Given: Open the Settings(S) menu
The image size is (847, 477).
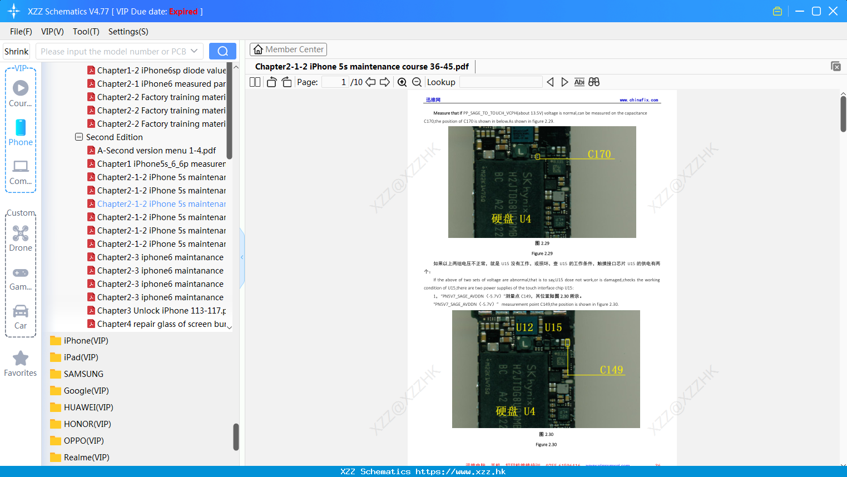Looking at the screenshot, I should [128, 32].
